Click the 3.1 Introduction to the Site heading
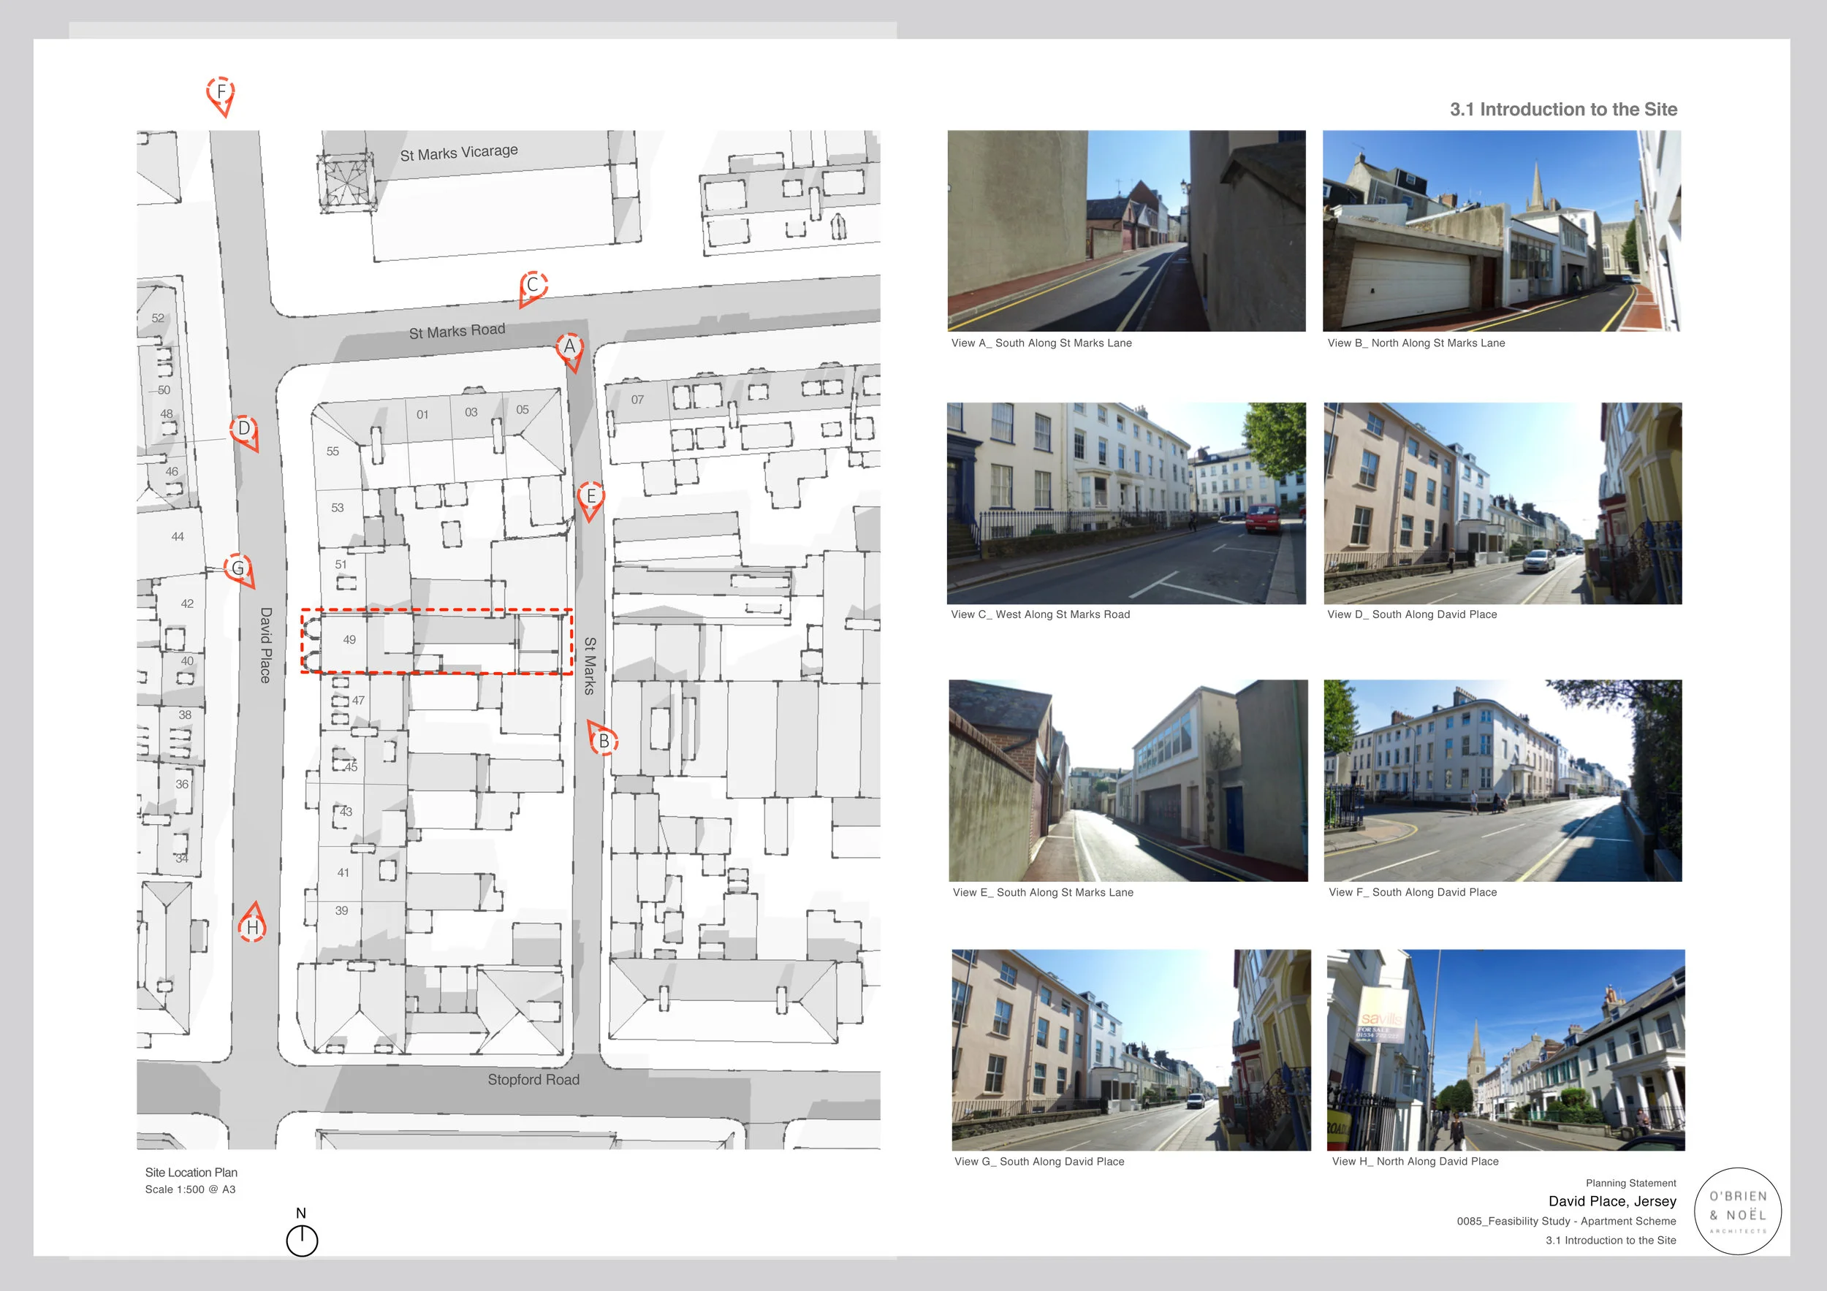1827x1291 pixels. (x=1563, y=110)
